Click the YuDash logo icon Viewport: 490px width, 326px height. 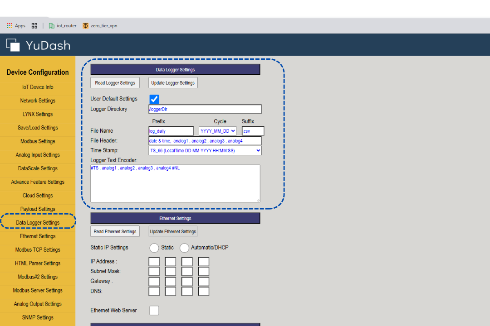[x=13, y=45]
